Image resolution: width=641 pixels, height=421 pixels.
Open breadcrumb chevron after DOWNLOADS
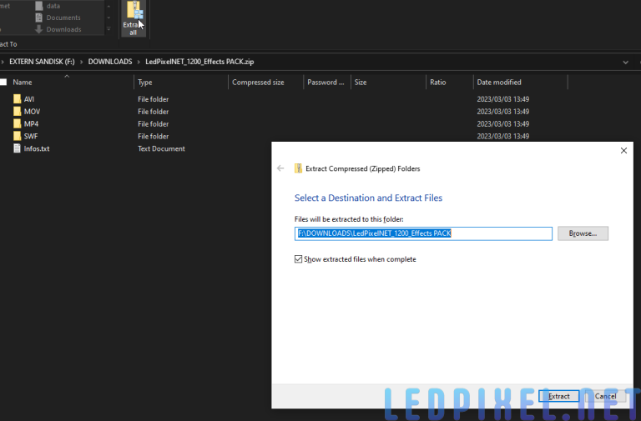pos(137,62)
